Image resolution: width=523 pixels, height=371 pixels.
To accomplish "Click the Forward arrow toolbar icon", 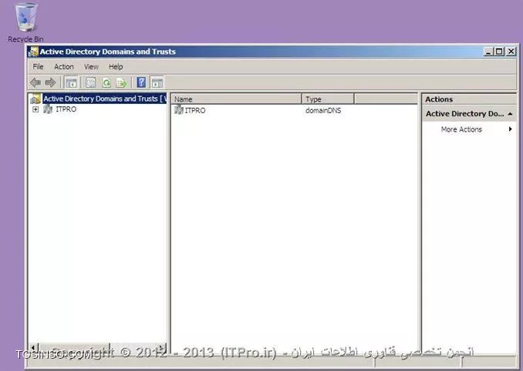I will click(50, 82).
